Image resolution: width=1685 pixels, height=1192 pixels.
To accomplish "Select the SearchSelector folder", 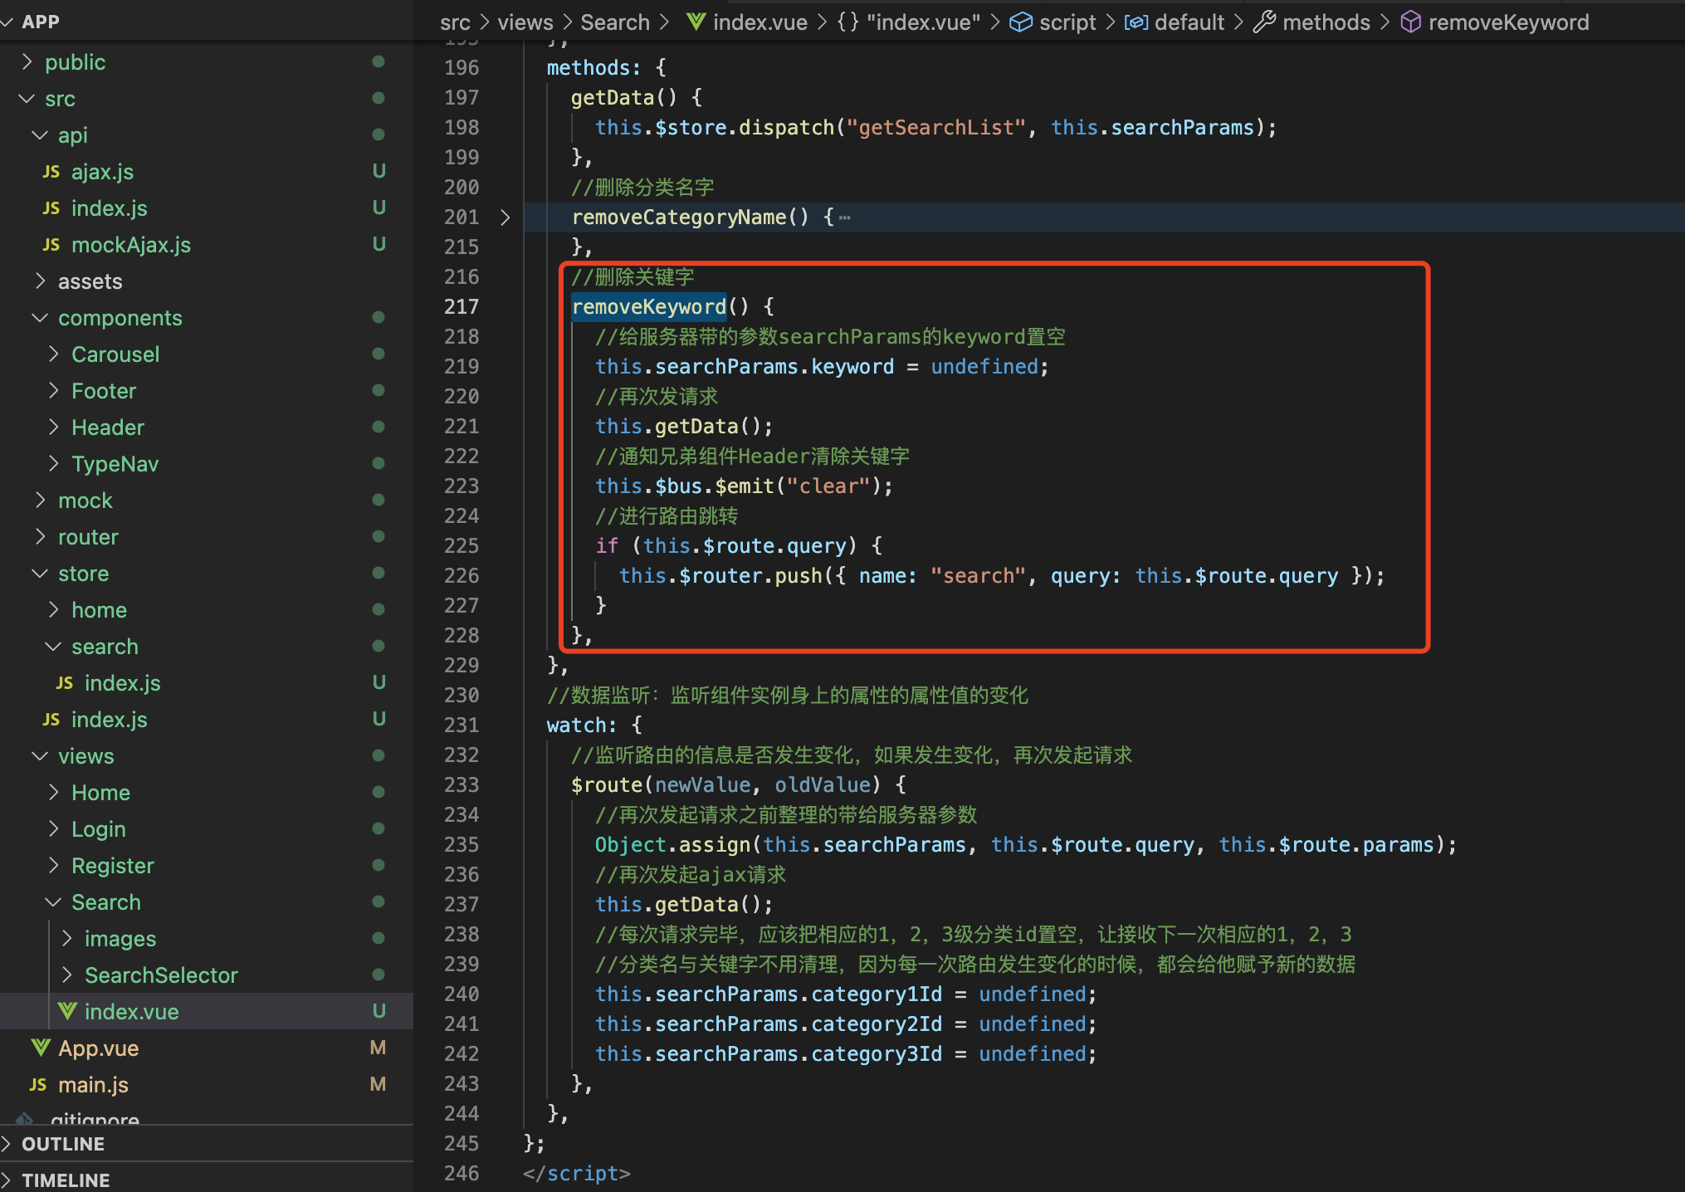I will 161,975.
